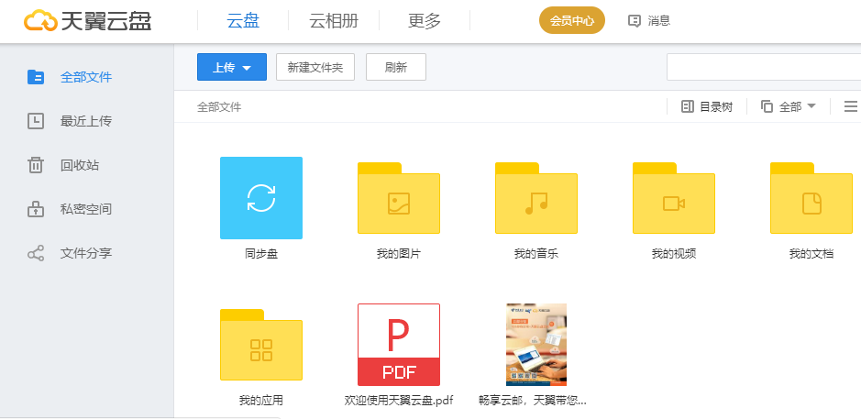Click the 消息 message bubble icon
This screenshot has height=419, width=861.
tap(635, 21)
